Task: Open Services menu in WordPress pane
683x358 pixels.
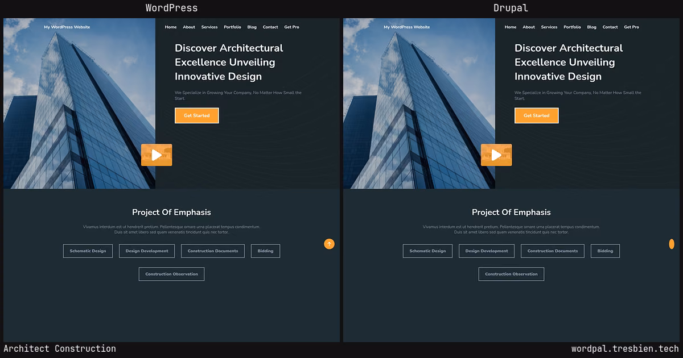Action: click(x=209, y=27)
